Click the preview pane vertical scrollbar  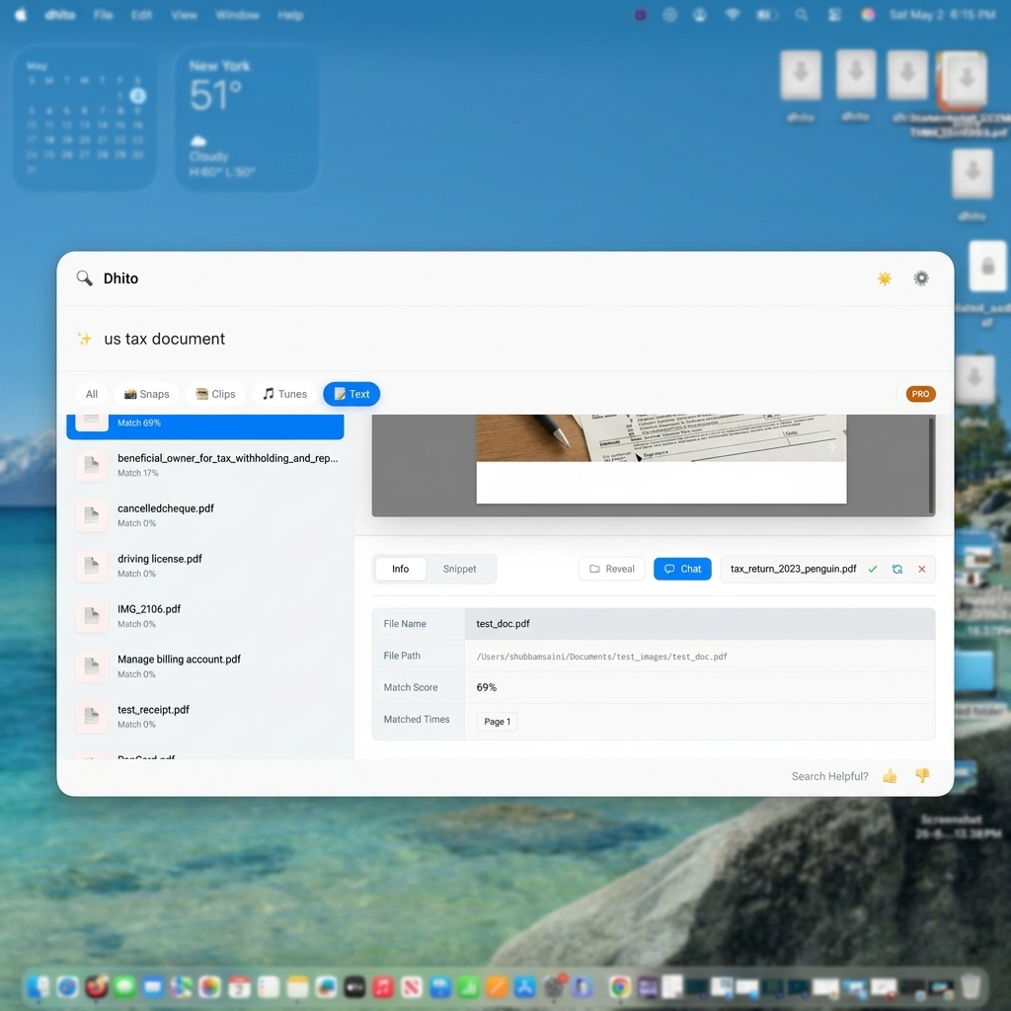tap(931, 466)
